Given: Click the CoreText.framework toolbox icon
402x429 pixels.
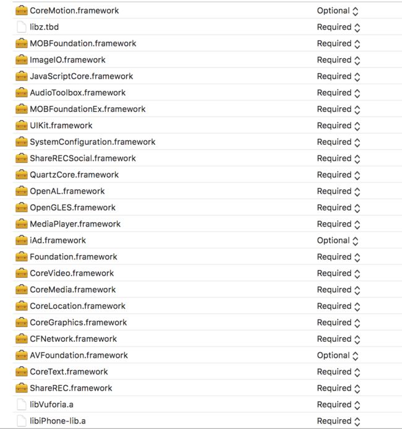Looking at the screenshot, I should coord(22,372).
